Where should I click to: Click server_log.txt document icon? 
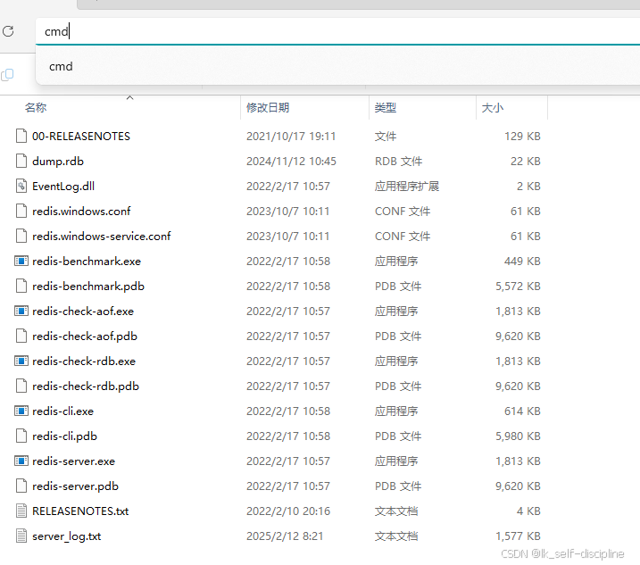pyautogui.click(x=21, y=536)
